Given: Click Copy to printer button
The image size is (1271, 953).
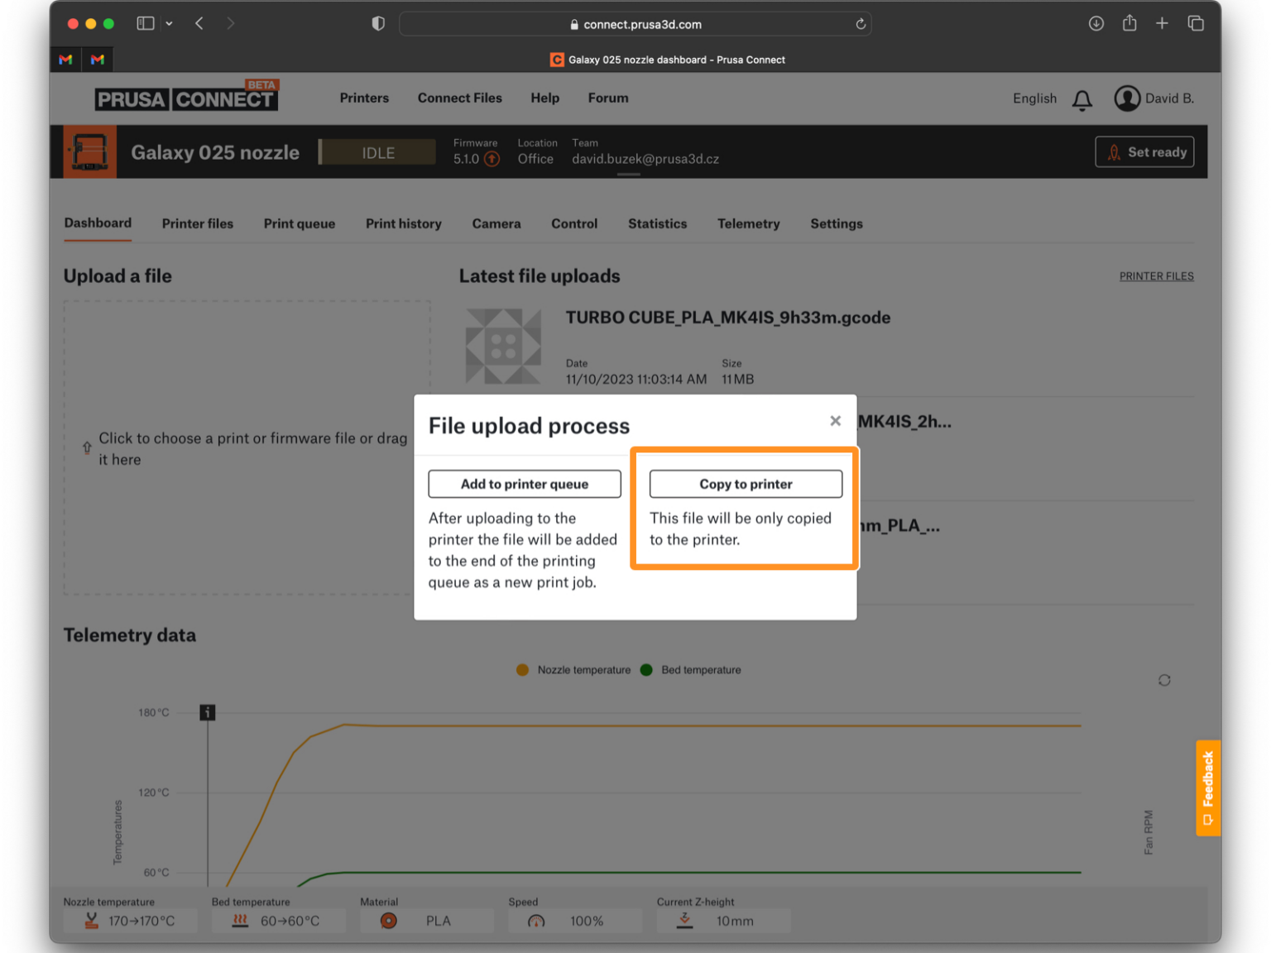Looking at the screenshot, I should (746, 484).
